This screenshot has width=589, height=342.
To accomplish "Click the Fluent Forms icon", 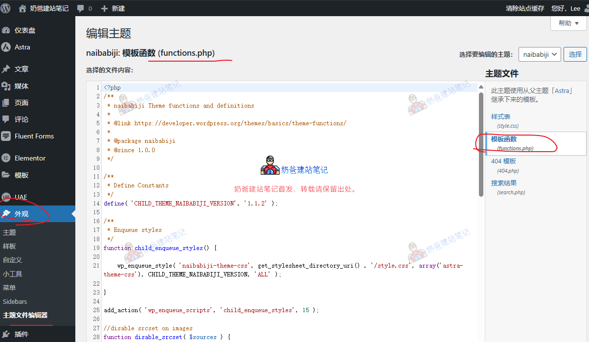I will [x=6, y=136].
